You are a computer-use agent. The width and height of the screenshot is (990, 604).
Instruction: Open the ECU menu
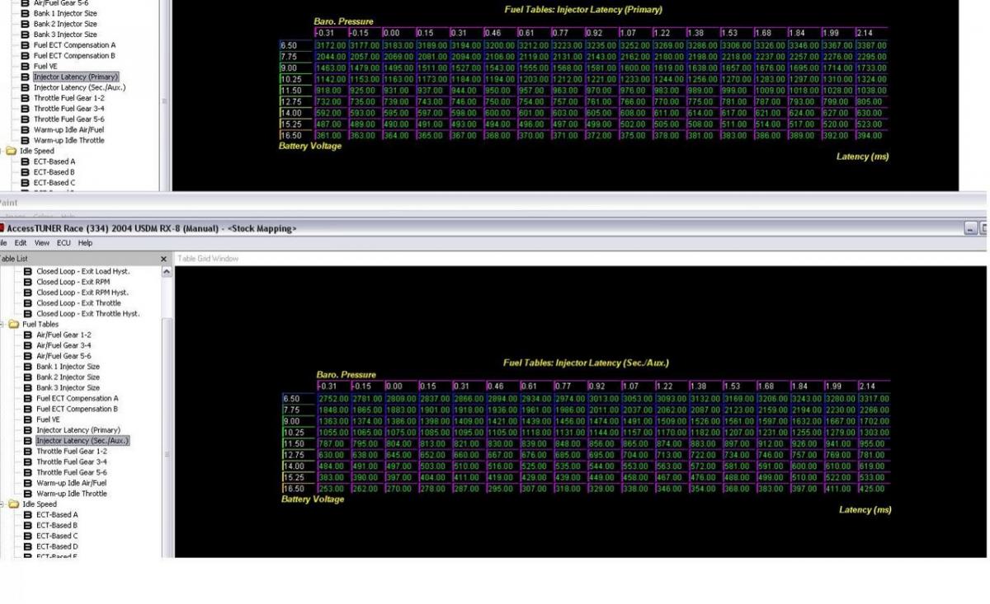pyautogui.click(x=64, y=243)
